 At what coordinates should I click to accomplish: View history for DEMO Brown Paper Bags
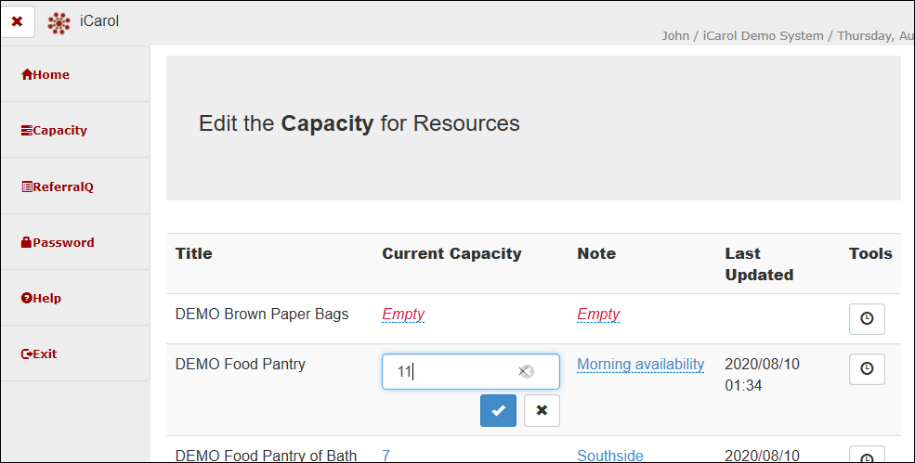867,318
